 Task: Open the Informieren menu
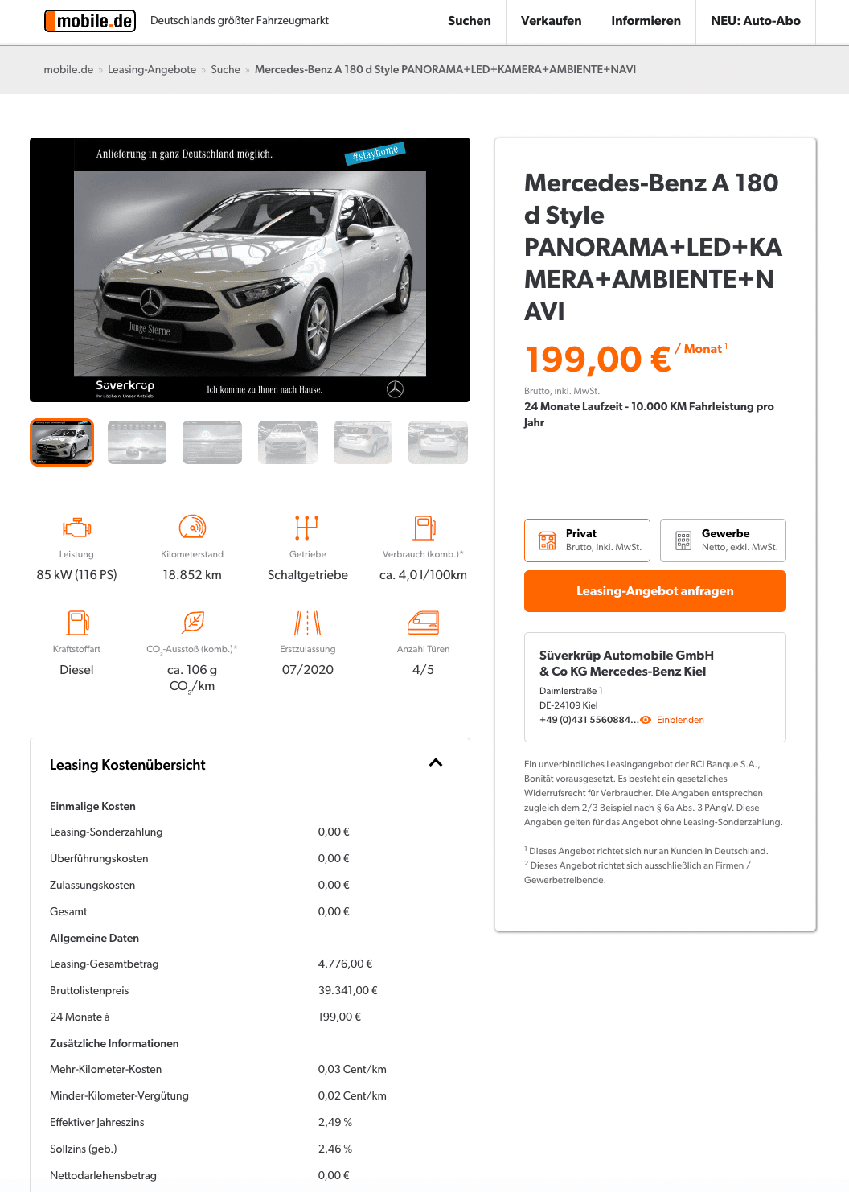tap(646, 21)
